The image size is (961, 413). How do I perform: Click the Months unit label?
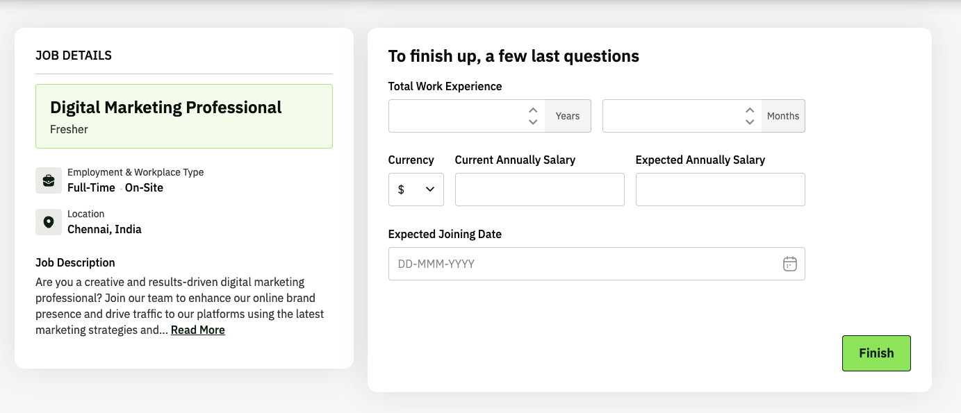(x=783, y=116)
